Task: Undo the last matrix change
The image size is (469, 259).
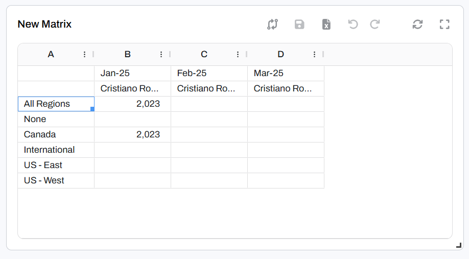Action: click(353, 24)
